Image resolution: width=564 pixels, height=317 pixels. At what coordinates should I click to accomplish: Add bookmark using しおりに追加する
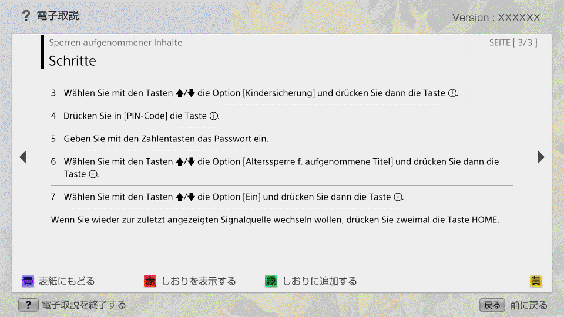pyautogui.click(x=312, y=281)
